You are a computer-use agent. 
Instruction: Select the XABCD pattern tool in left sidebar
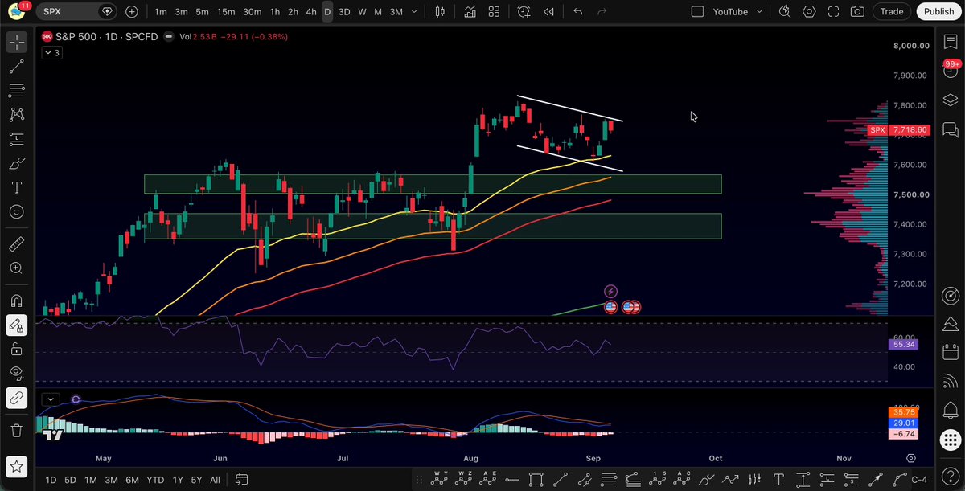point(17,115)
